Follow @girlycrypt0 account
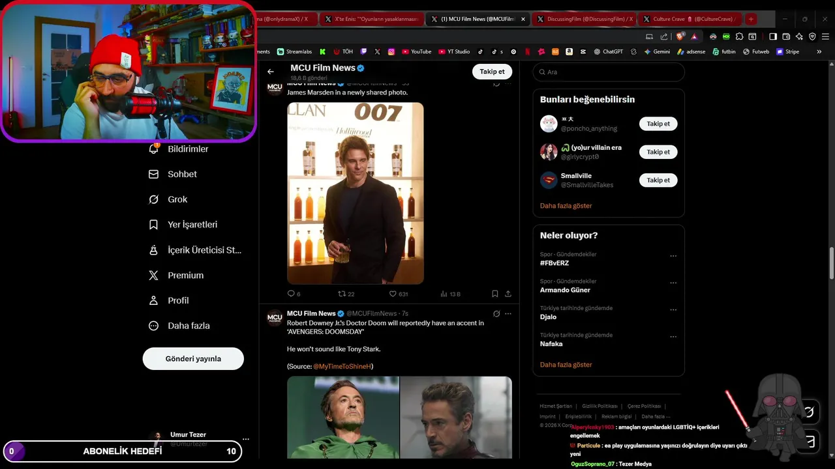835x469 pixels. pos(658,152)
